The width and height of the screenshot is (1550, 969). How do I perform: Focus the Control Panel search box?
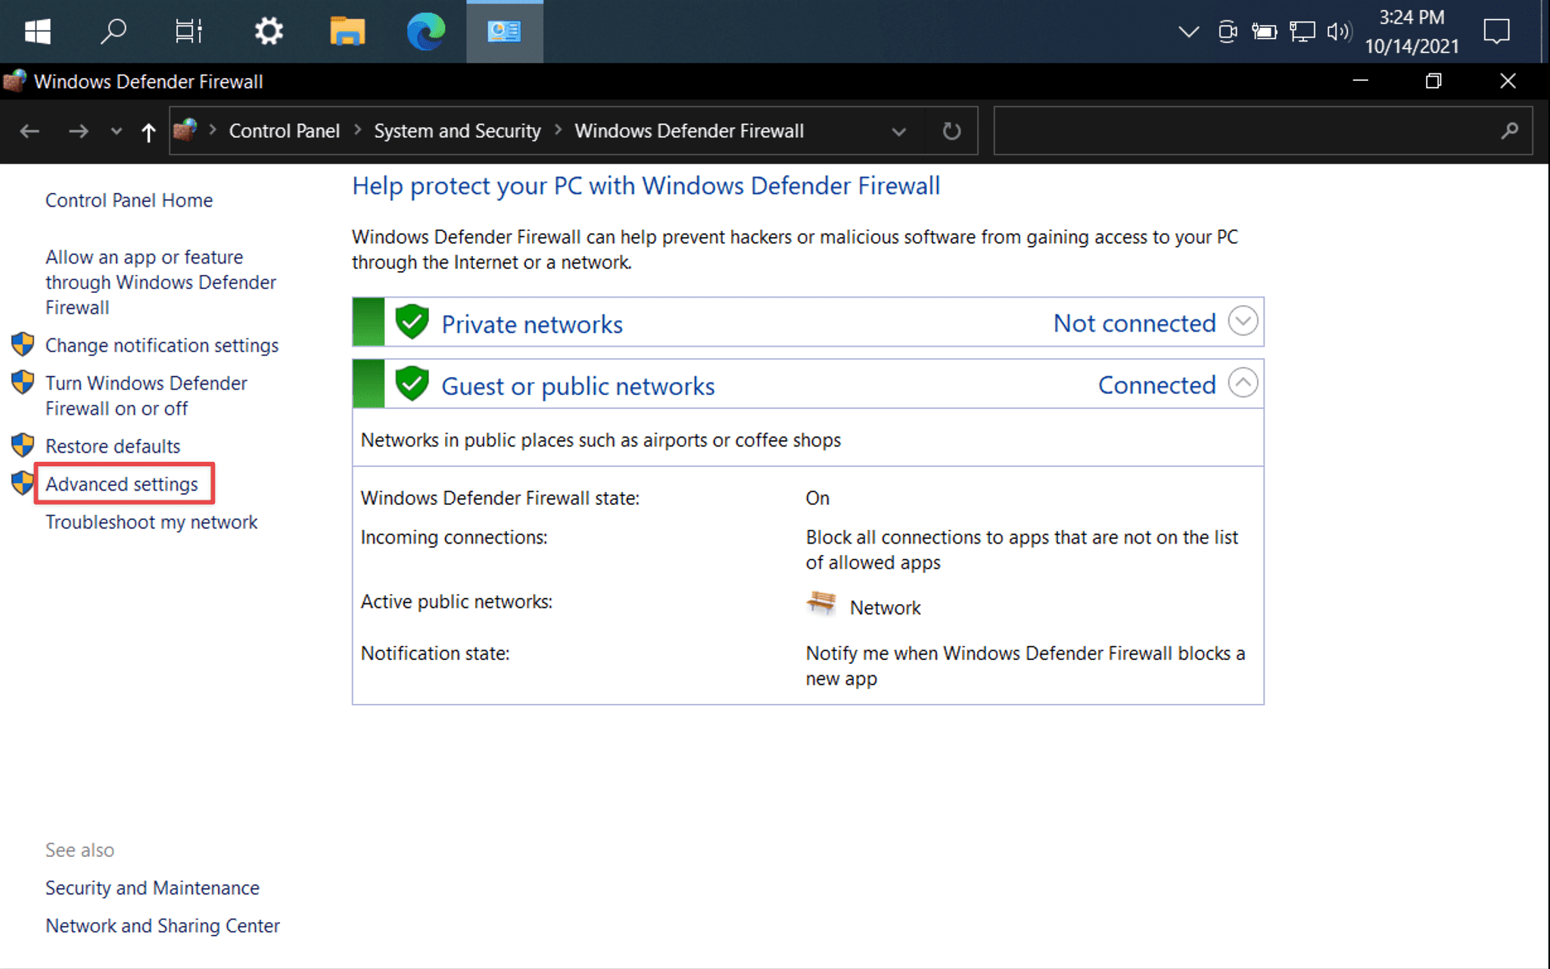(1262, 131)
